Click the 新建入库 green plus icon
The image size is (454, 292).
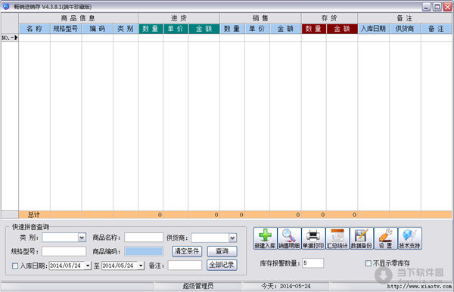coord(265,238)
